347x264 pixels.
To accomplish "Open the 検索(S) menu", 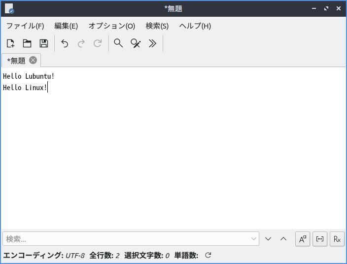I will (157, 26).
